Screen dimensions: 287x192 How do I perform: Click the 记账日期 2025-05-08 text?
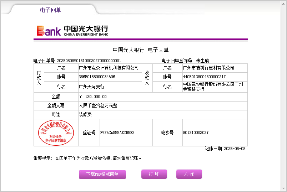(225, 149)
